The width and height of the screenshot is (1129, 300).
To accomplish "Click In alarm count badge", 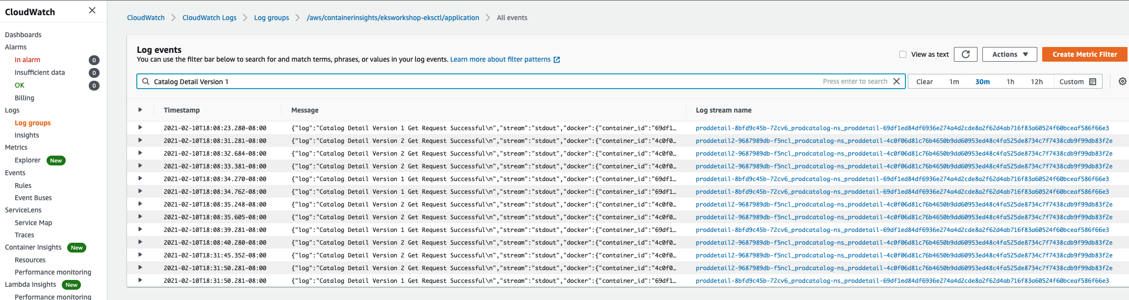I will pyautogui.click(x=94, y=60).
